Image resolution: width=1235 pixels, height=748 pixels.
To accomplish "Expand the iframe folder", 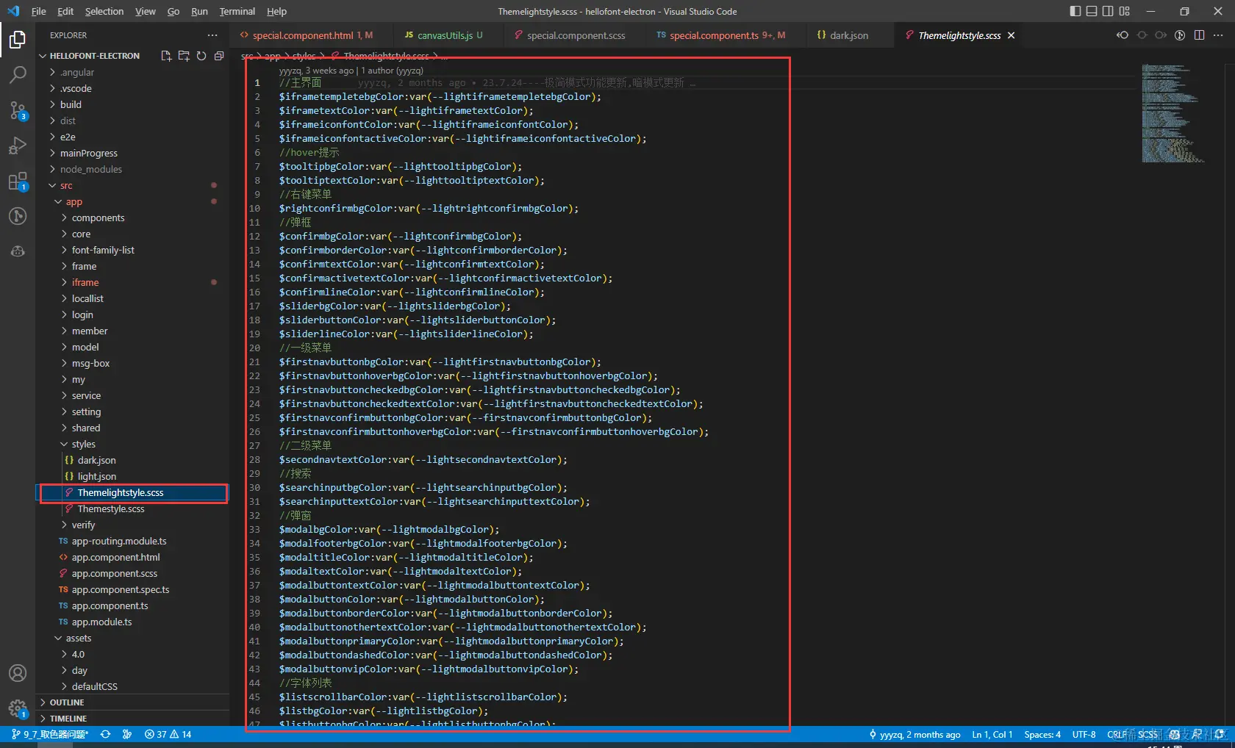I will pyautogui.click(x=65, y=282).
